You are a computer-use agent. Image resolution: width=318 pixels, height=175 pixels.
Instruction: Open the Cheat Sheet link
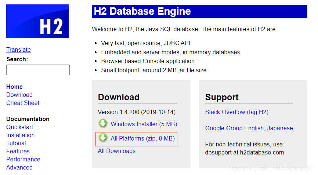23,103
